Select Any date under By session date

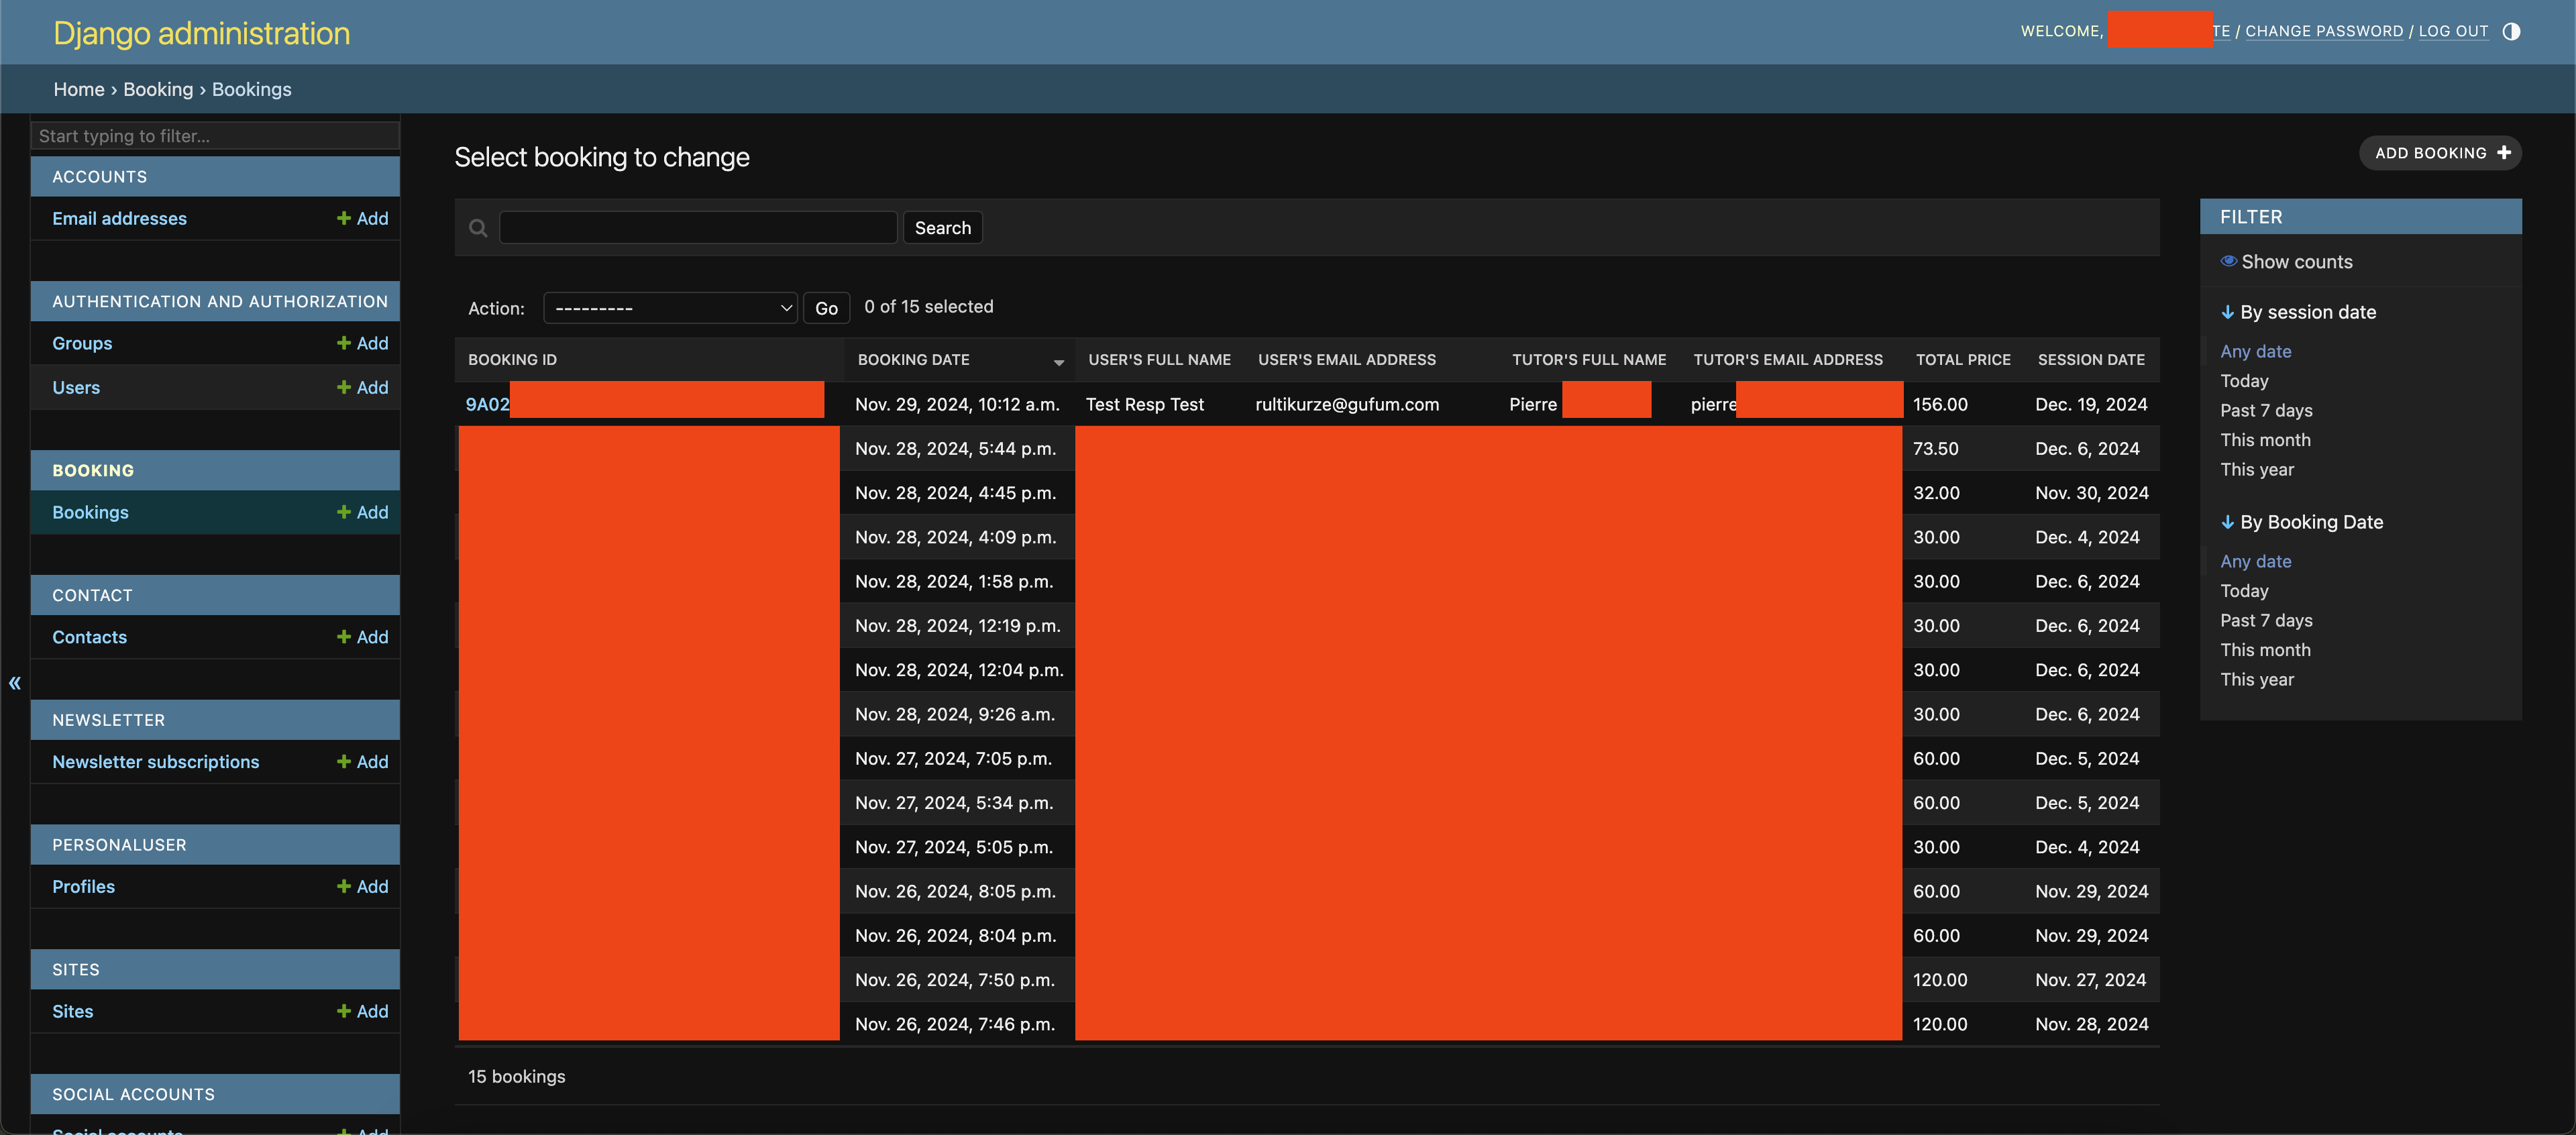pos(2255,351)
